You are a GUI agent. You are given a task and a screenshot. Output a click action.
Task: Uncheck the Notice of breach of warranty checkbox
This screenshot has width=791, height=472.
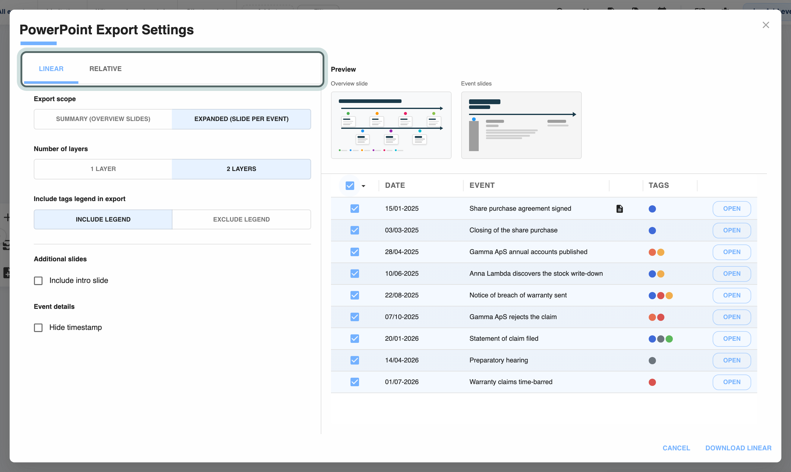coord(355,295)
